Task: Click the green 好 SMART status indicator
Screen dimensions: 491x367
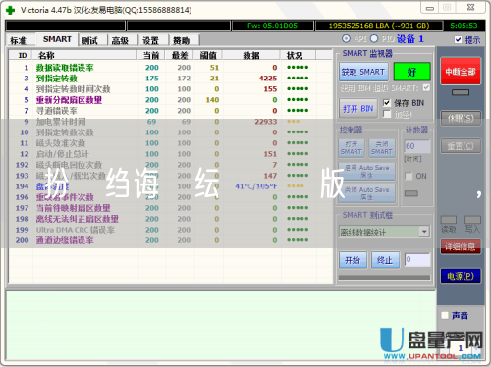Action: 411,72
